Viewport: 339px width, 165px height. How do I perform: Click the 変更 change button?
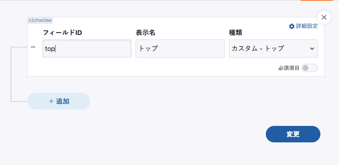pos(293,134)
